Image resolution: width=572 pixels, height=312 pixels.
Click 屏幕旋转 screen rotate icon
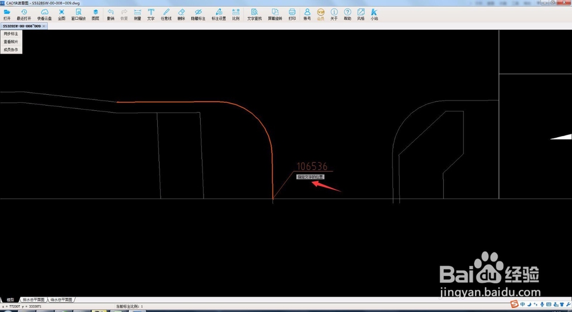point(275,15)
